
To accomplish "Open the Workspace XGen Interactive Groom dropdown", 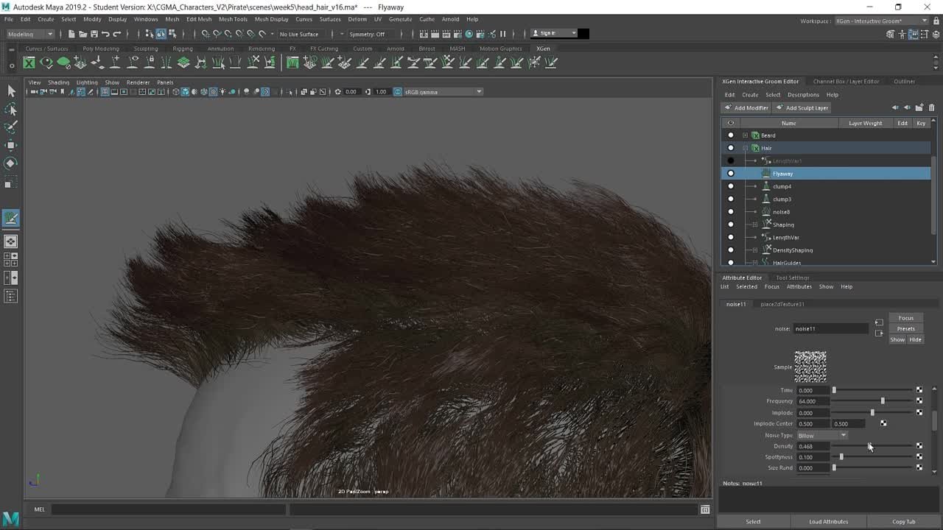I will click(x=882, y=21).
